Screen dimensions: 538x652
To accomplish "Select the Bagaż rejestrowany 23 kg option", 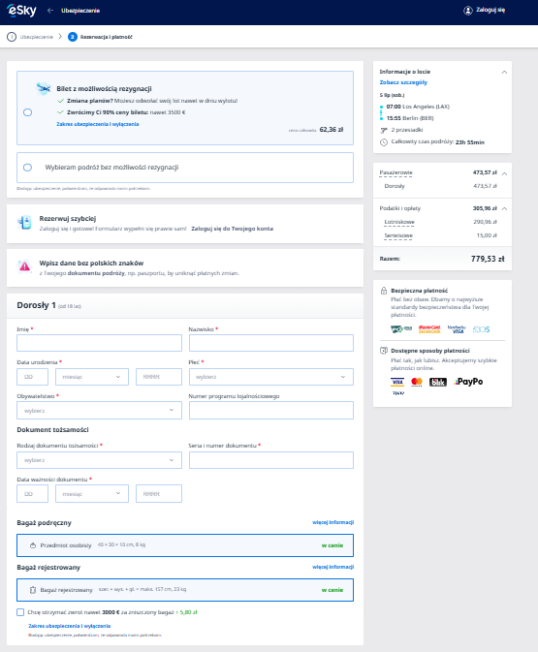I will tap(185, 590).
